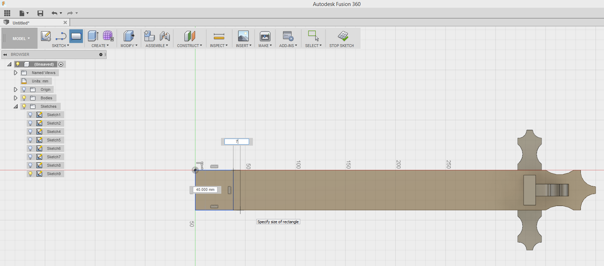Toggle visibility of Sketches folder
Screen dimensions: 604x266
(24, 106)
